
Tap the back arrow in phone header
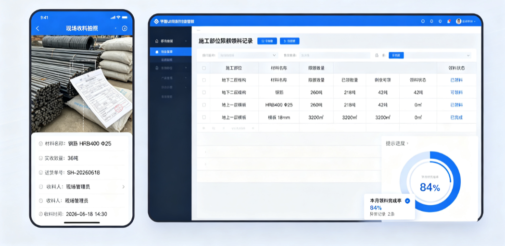pyautogui.click(x=38, y=28)
